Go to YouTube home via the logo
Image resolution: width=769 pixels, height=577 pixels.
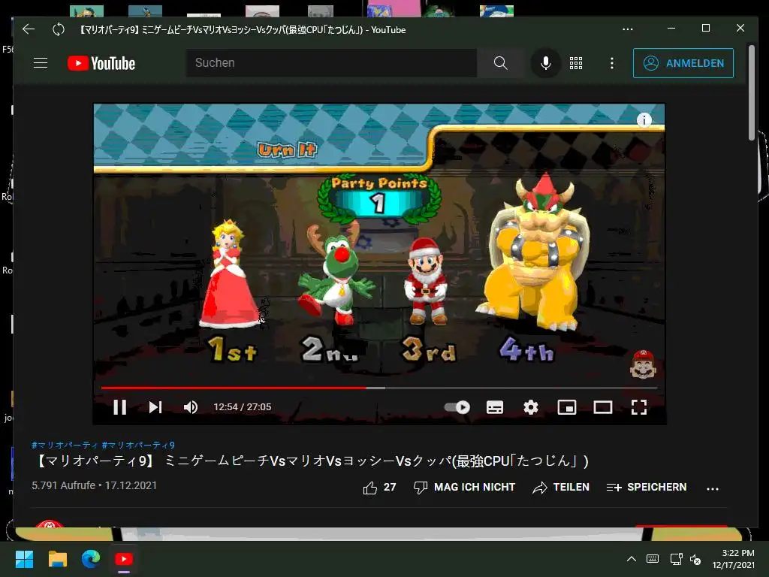pos(101,63)
